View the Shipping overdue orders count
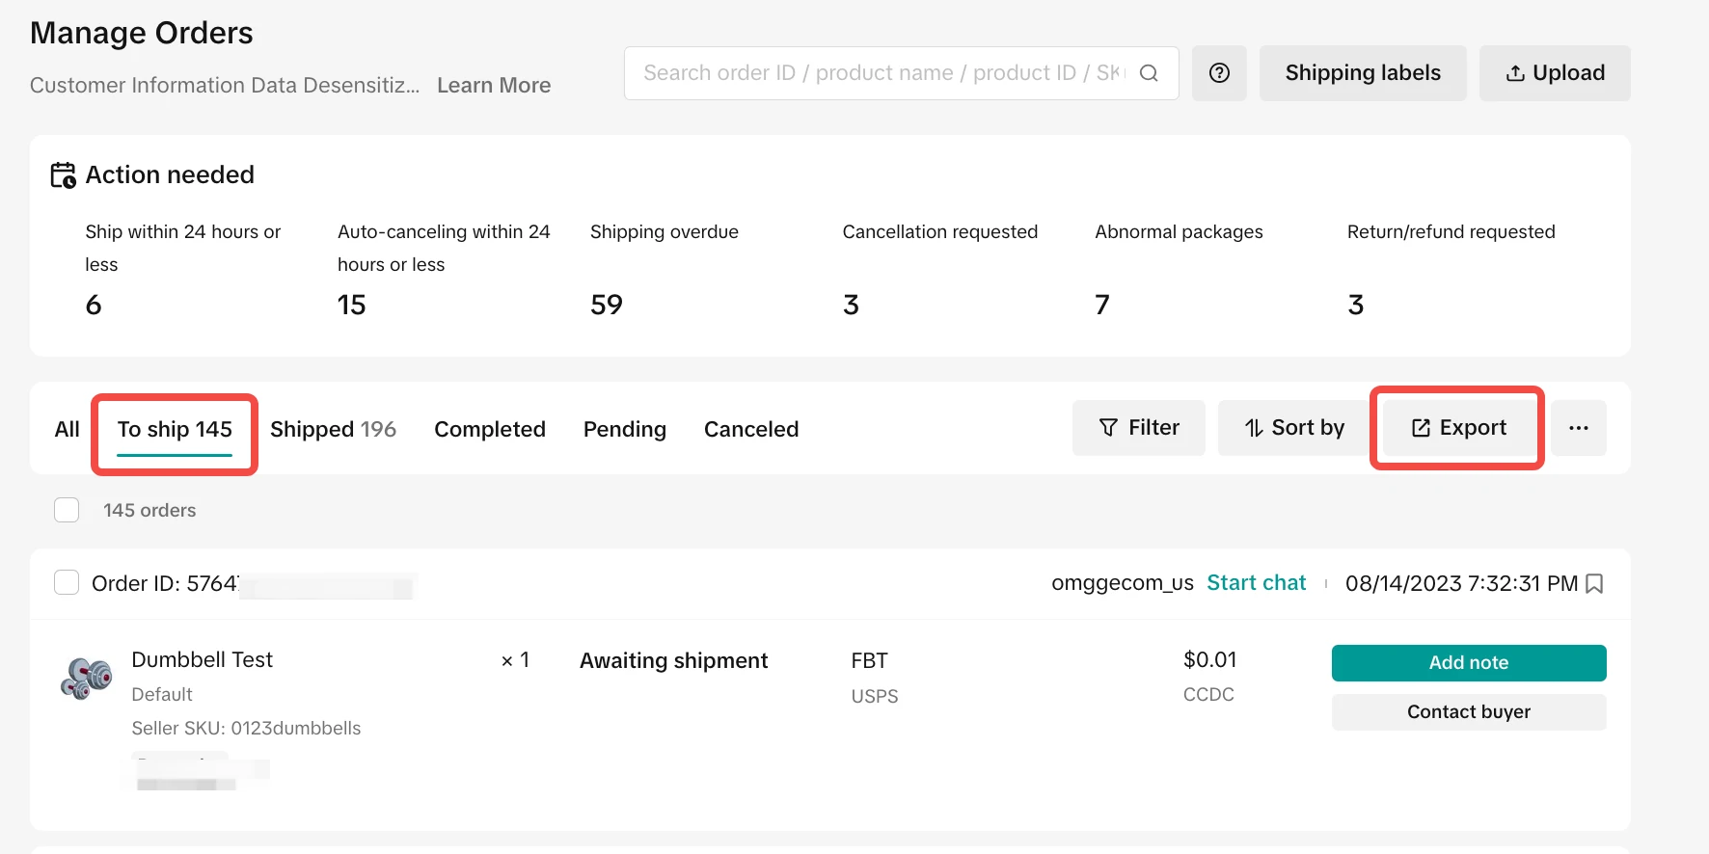 tap(607, 305)
